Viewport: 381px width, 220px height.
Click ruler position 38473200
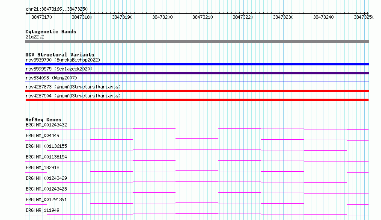point(162,17)
